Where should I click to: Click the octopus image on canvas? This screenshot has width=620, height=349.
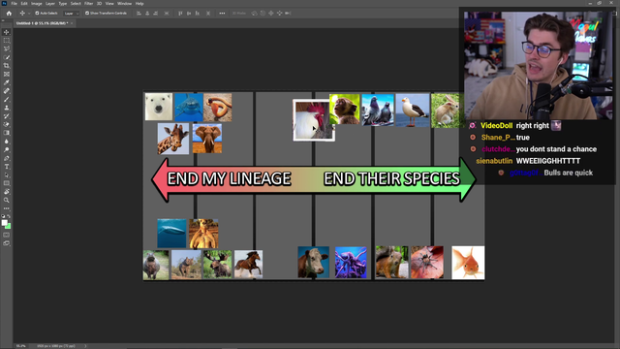point(351,263)
